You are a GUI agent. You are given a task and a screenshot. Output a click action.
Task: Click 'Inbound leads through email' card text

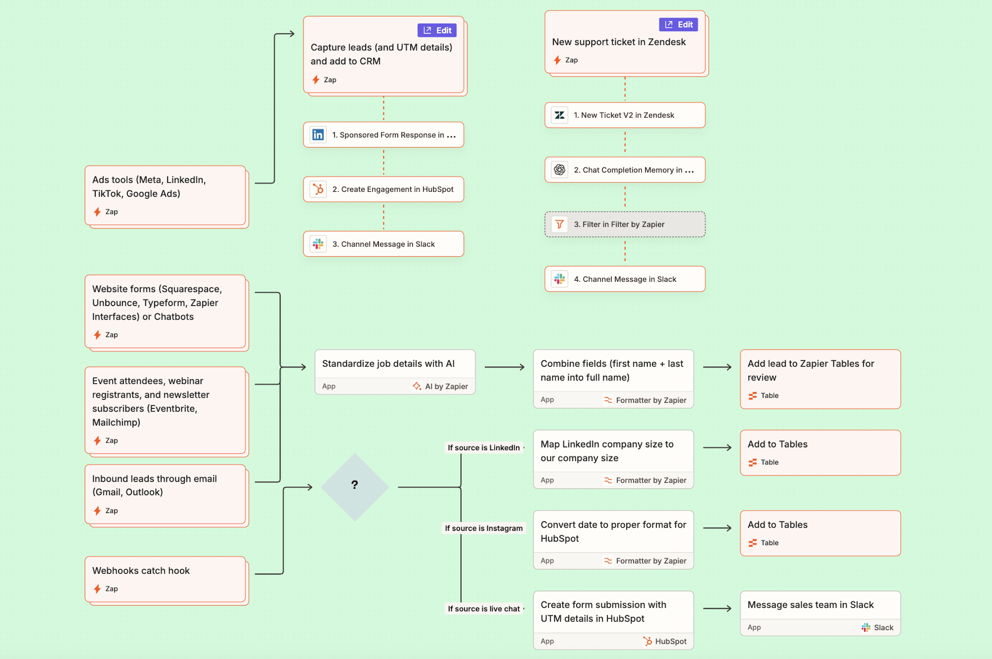[x=154, y=485]
